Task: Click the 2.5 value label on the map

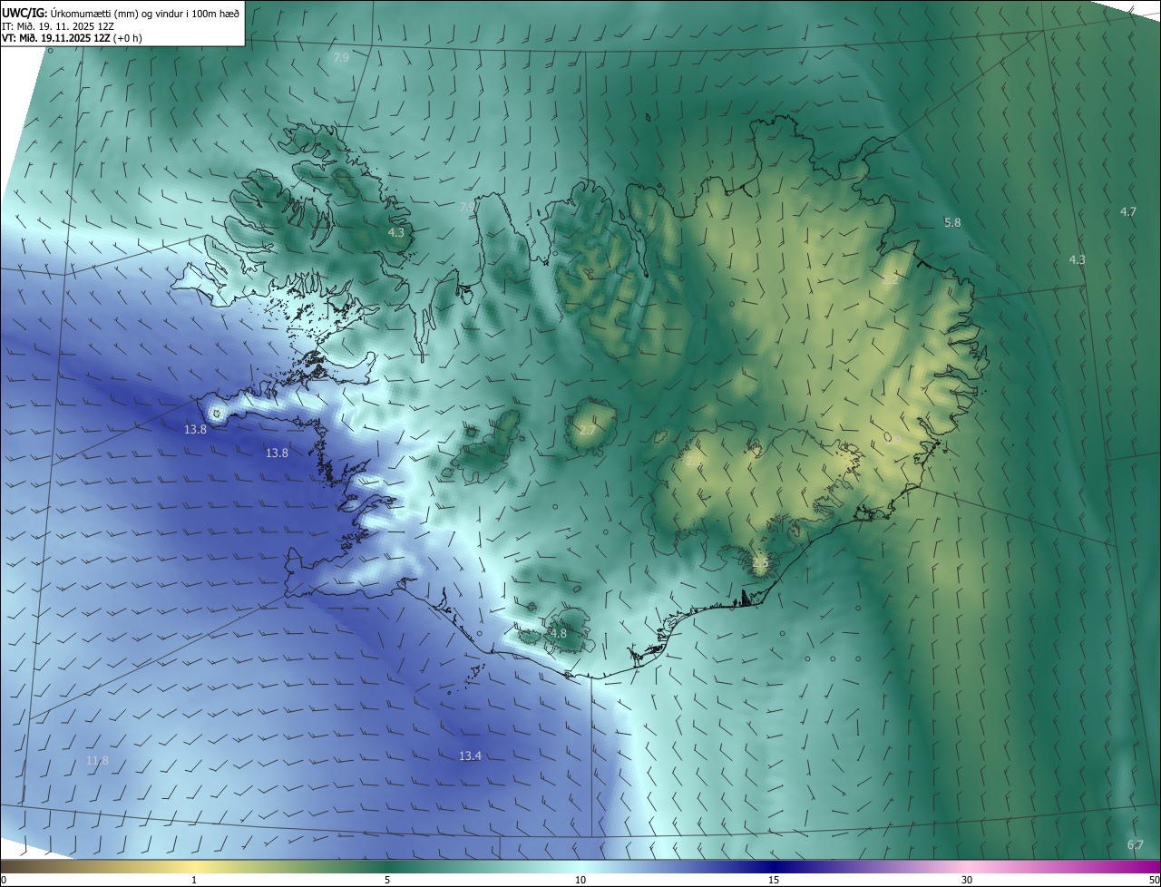Action: point(760,562)
